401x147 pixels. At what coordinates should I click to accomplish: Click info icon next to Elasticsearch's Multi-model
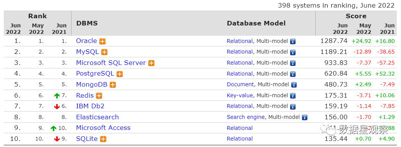click(305, 117)
